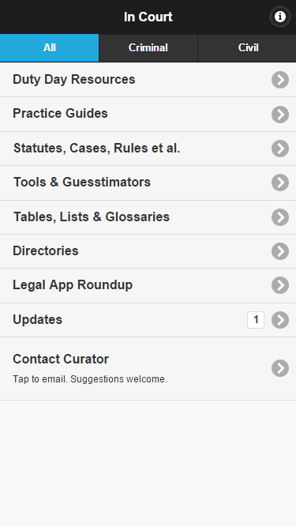
Task: Open the Updates list item
Action: (x=148, y=320)
